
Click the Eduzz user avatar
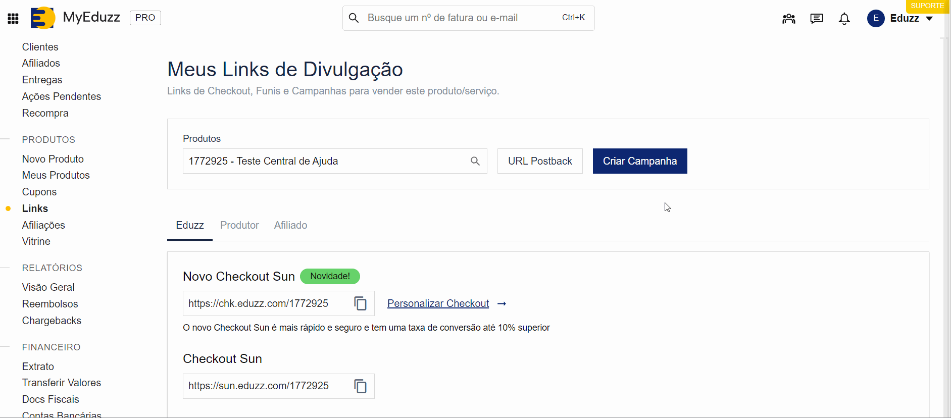(x=876, y=18)
